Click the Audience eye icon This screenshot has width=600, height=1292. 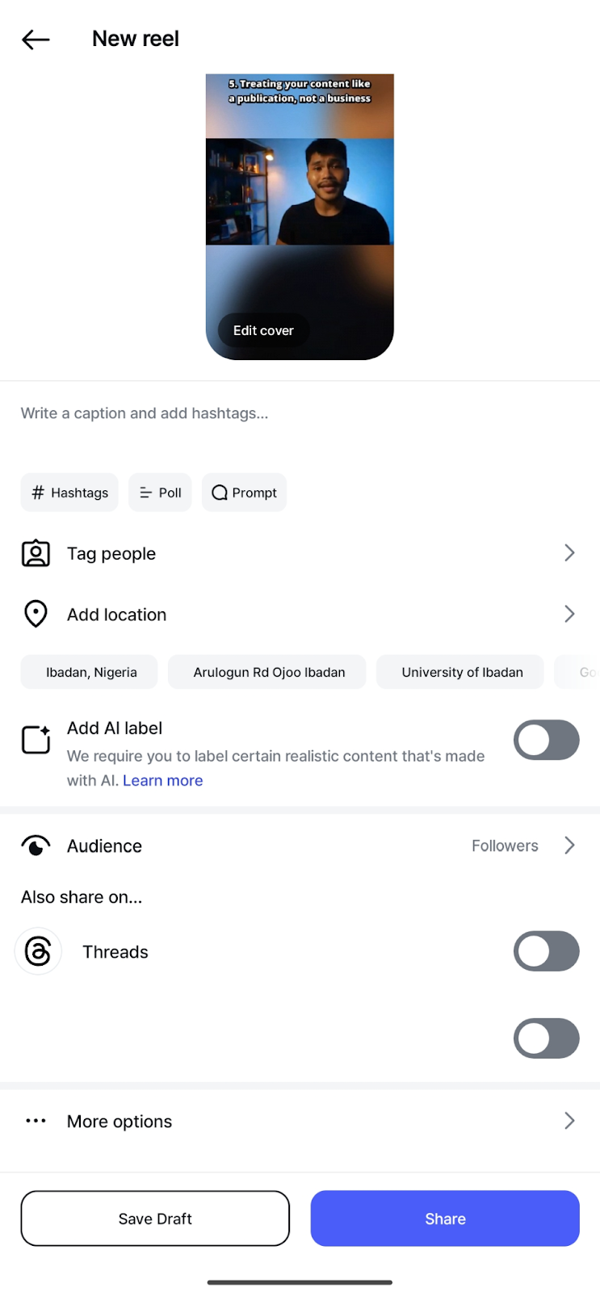(36, 845)
